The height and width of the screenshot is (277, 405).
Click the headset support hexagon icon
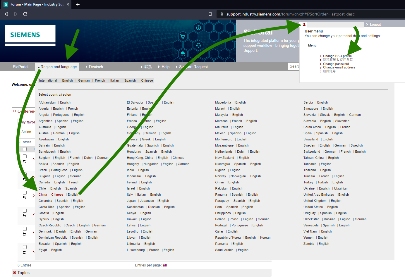(198, 45)
